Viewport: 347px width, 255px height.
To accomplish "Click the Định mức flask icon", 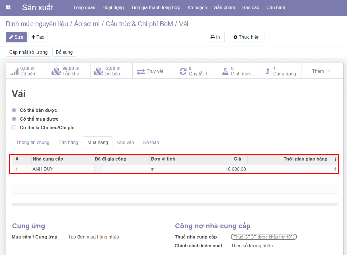I will (x=225, y=71).
